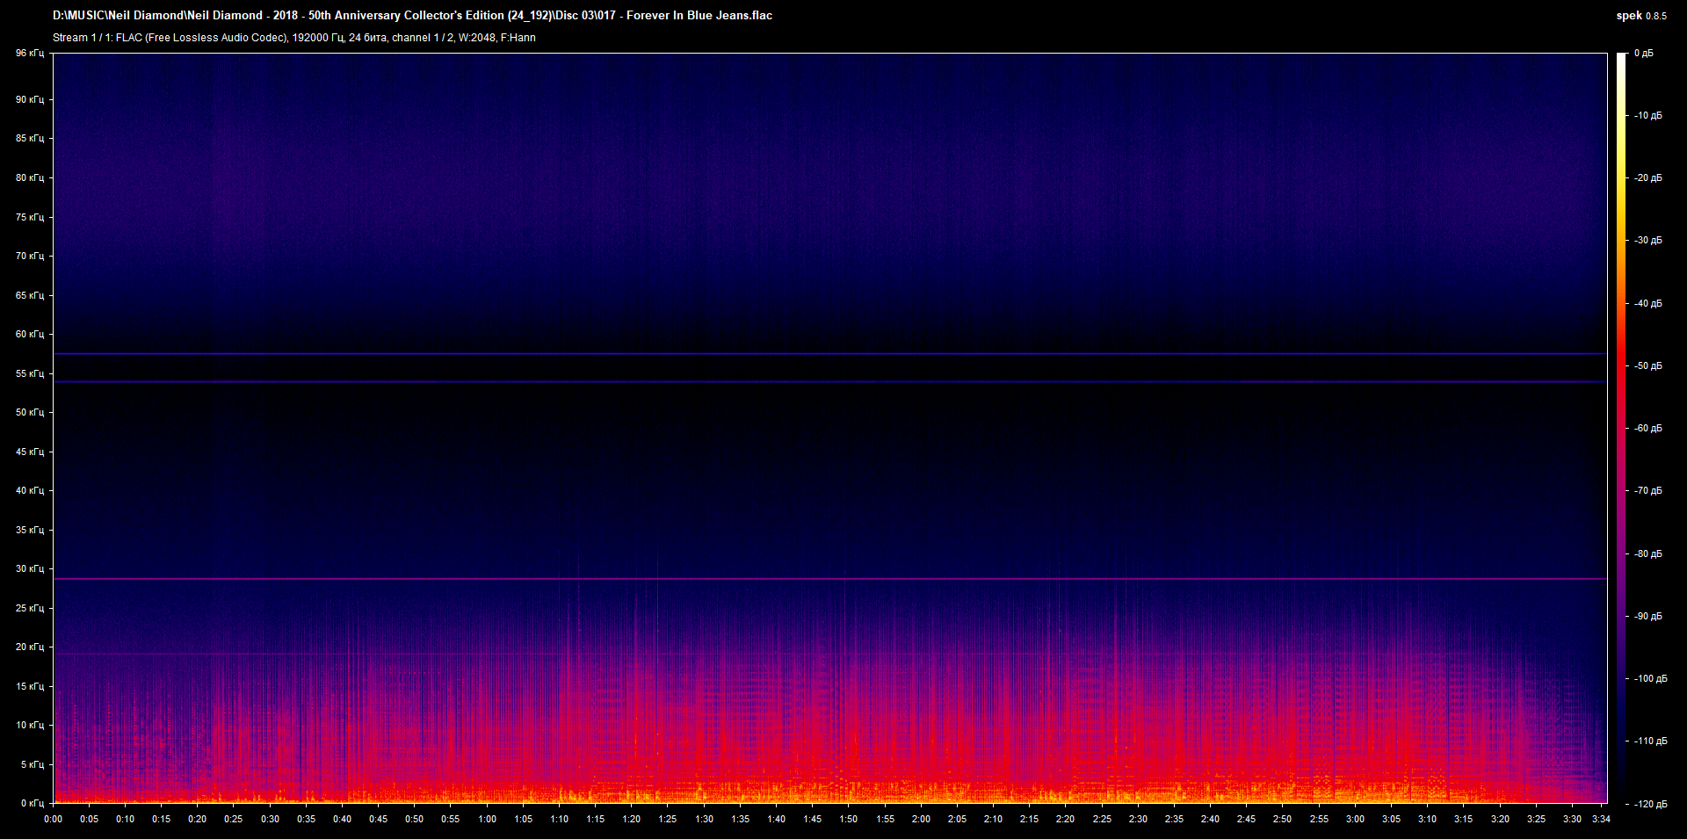Click the Stream 1/1 FLAC info line
This screenshot has height=839, width=1687.
click(293, 38)
